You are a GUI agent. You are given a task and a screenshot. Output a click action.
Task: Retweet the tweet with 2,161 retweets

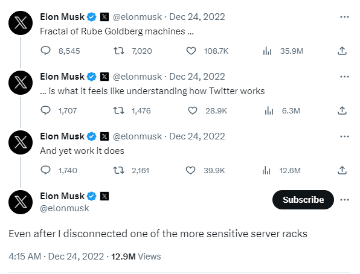[119, 170]
